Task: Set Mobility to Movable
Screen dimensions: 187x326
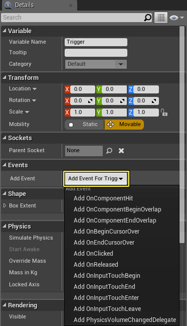Action: 124,125
